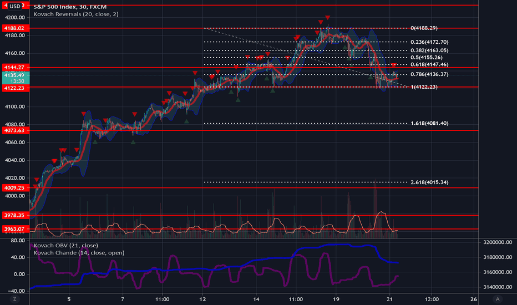The image size is (517, 305).
Task: Click the 3180000.00 OBV scale value
Action: coord(498,257)
